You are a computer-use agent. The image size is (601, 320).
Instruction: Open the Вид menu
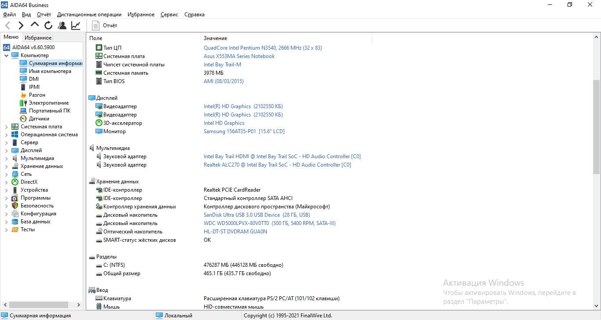coord(26,15)
